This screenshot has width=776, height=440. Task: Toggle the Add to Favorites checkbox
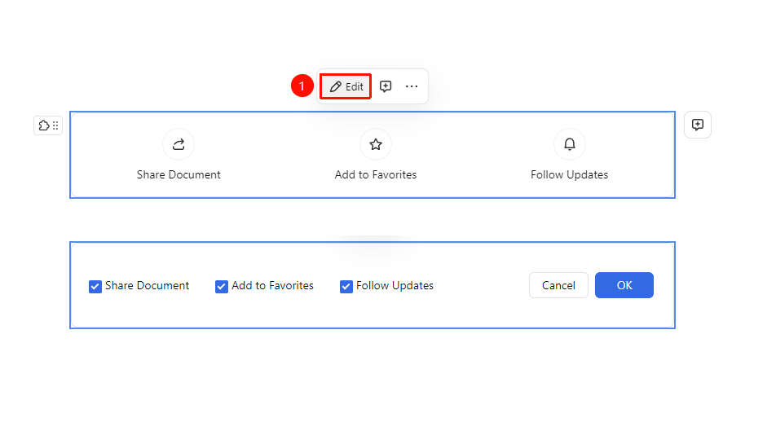click(222, 287)
